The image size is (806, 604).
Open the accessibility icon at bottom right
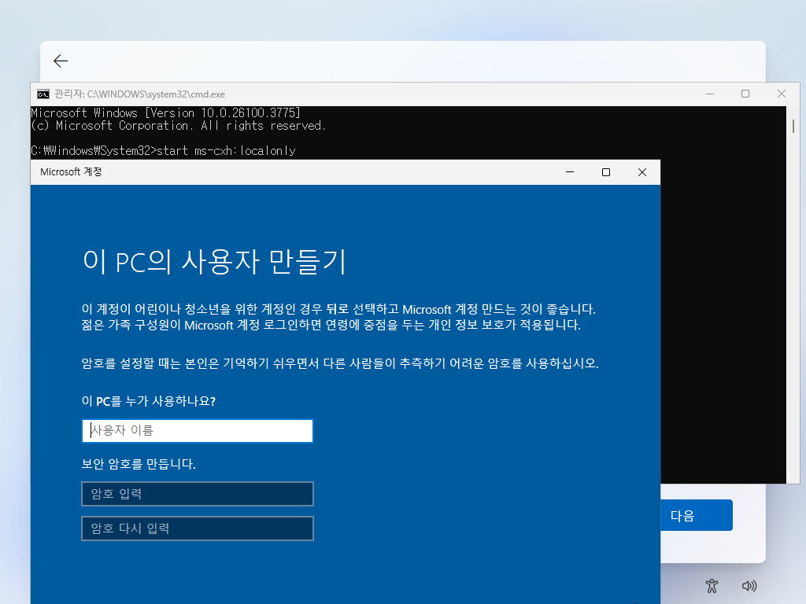(712, 586)
